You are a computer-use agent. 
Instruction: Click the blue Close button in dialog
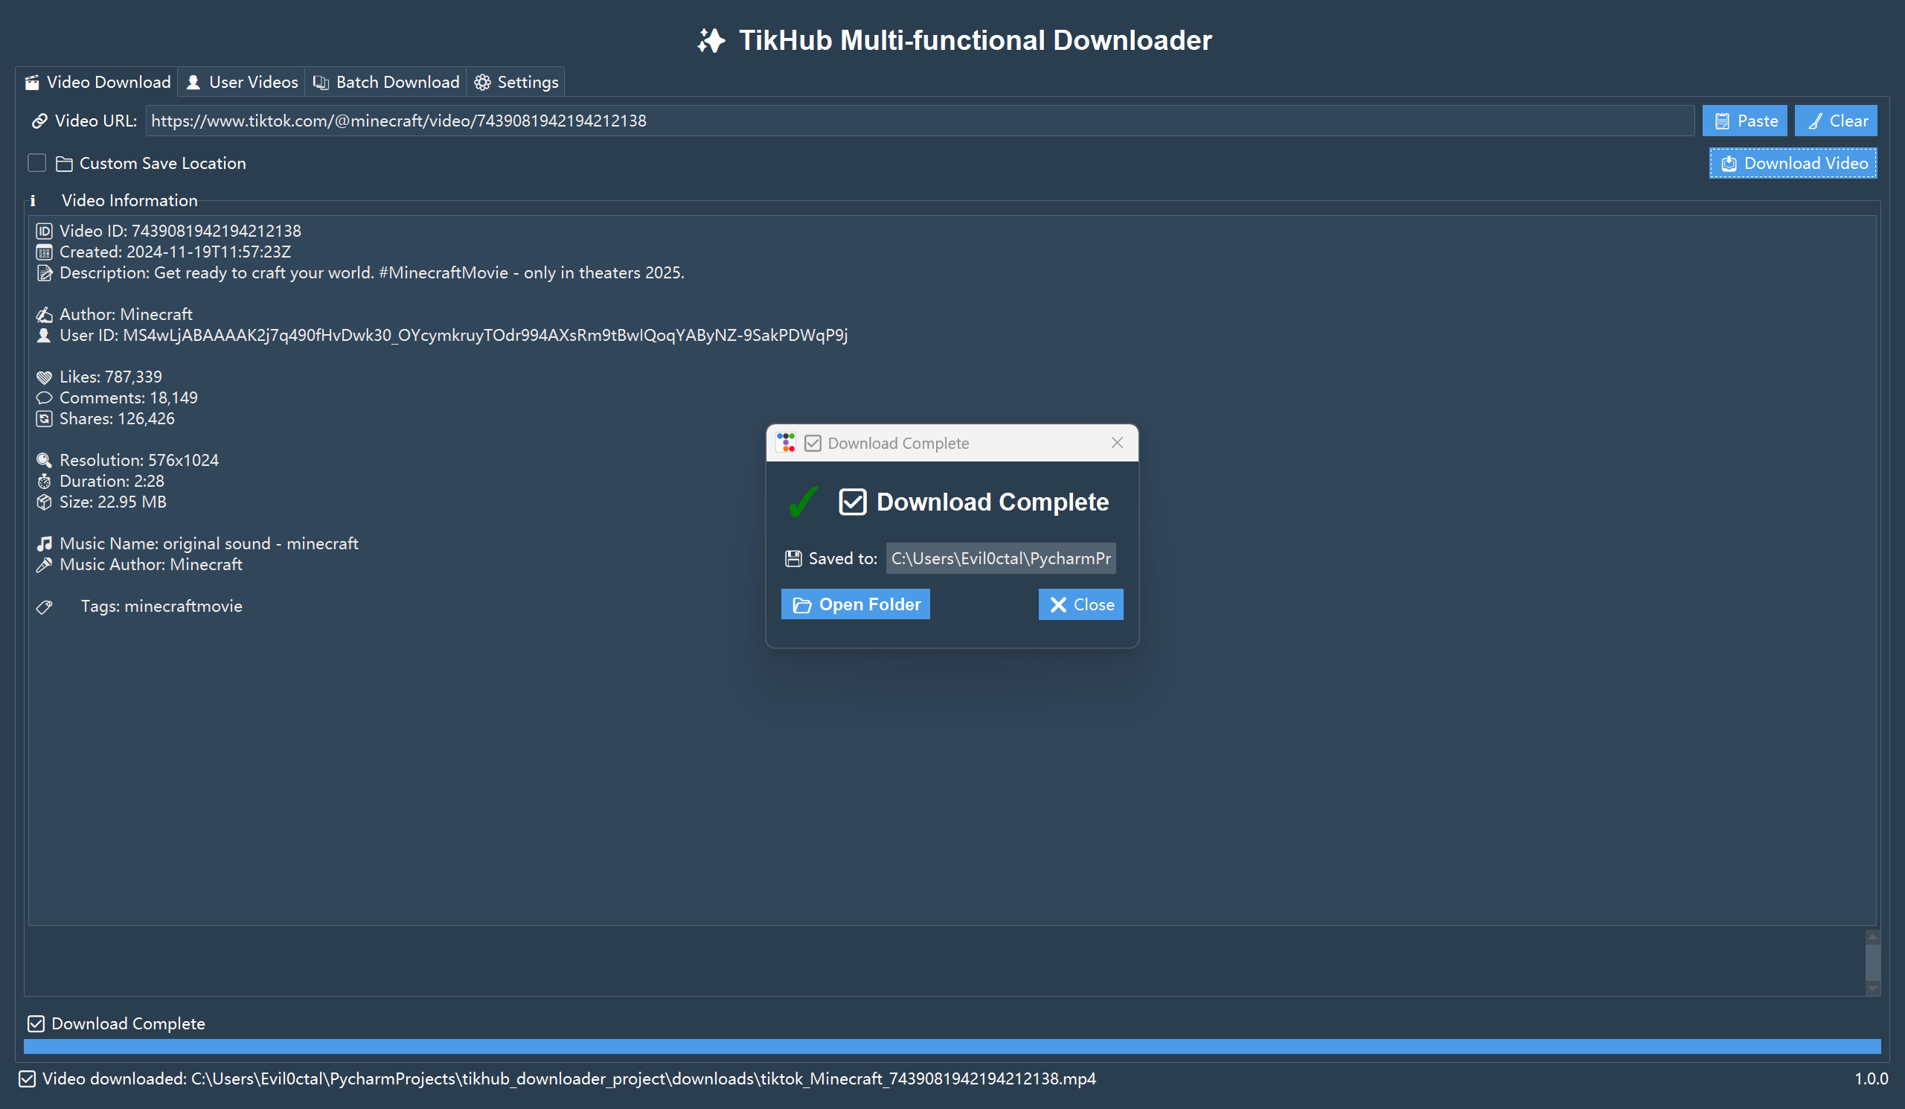[1081, 604]
